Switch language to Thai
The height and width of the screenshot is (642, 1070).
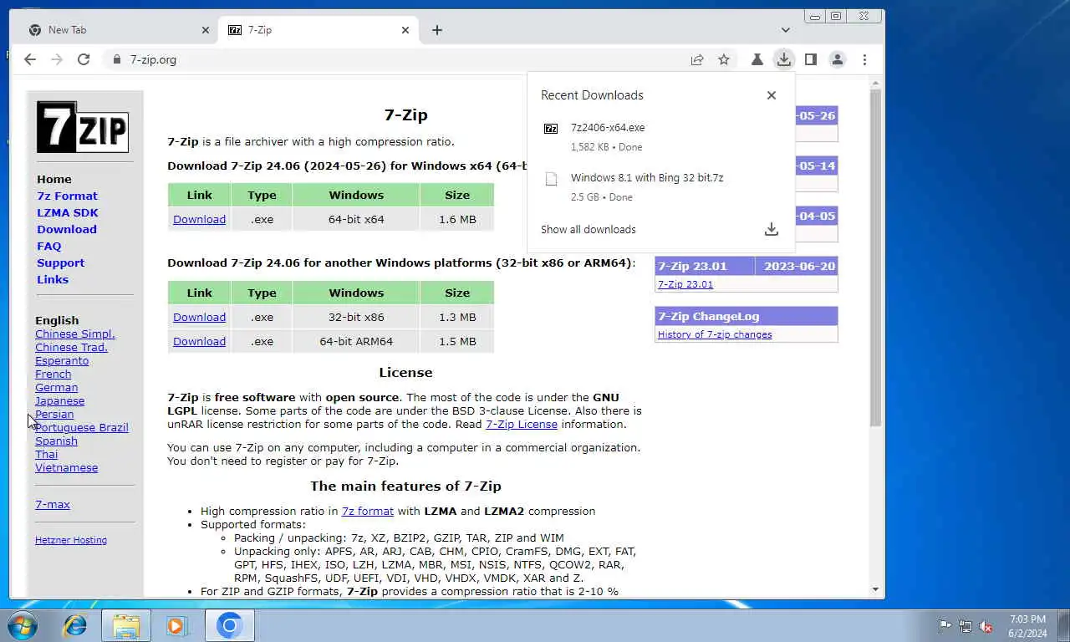46,455
